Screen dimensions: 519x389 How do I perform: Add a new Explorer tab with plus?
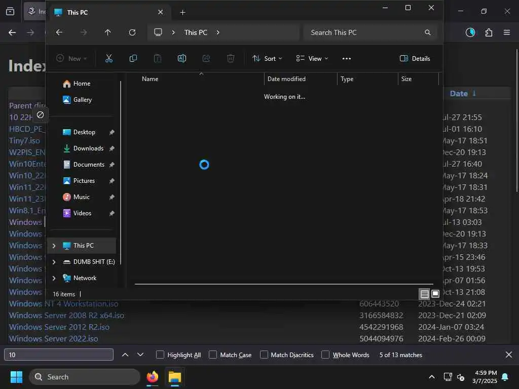(x=182, y=13)
